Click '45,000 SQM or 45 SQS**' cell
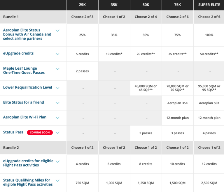This screenshot has width=224, height=192. pos(146,88)
